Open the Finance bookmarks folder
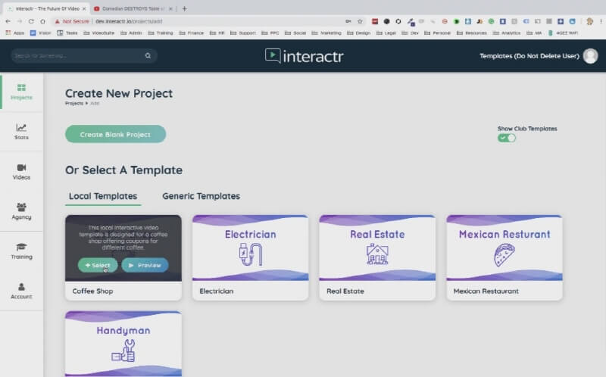 (x=192, y=33)
